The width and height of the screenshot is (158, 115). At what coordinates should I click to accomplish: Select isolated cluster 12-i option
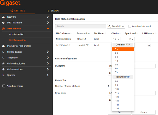123,97
